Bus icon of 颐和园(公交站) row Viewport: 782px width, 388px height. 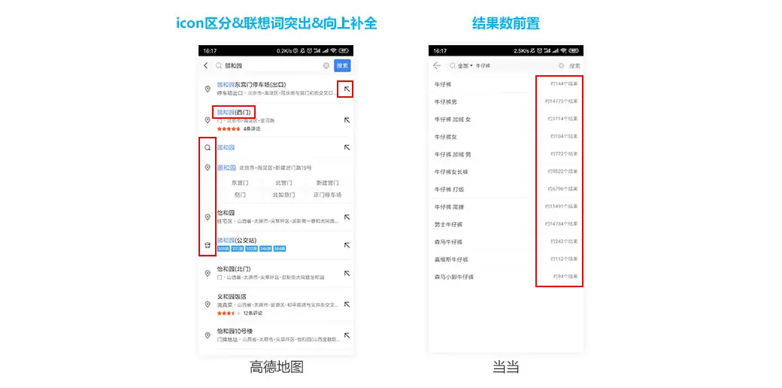(x=208, y=245)
